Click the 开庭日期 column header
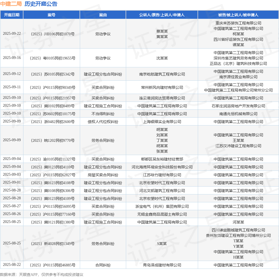Screen dimensions: 279x277 tap(12, 15)
